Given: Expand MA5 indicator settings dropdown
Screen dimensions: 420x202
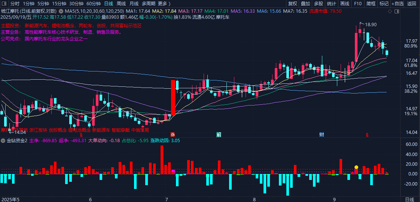Looking at the screenshot, I should pos(61,12).
